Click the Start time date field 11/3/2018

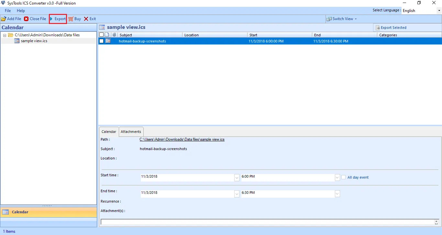[x=187, y=178]
